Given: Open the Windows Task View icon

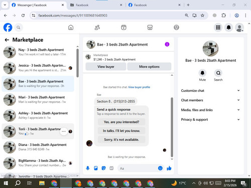Looking at the screenshot, I should point(29,183).
